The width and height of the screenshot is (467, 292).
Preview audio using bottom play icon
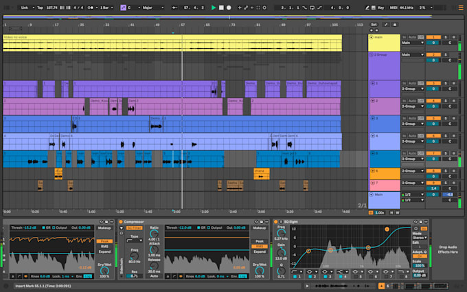pos(307,286)
